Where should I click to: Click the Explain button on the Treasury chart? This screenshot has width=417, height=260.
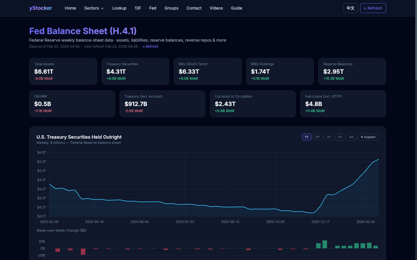[368, 137]
